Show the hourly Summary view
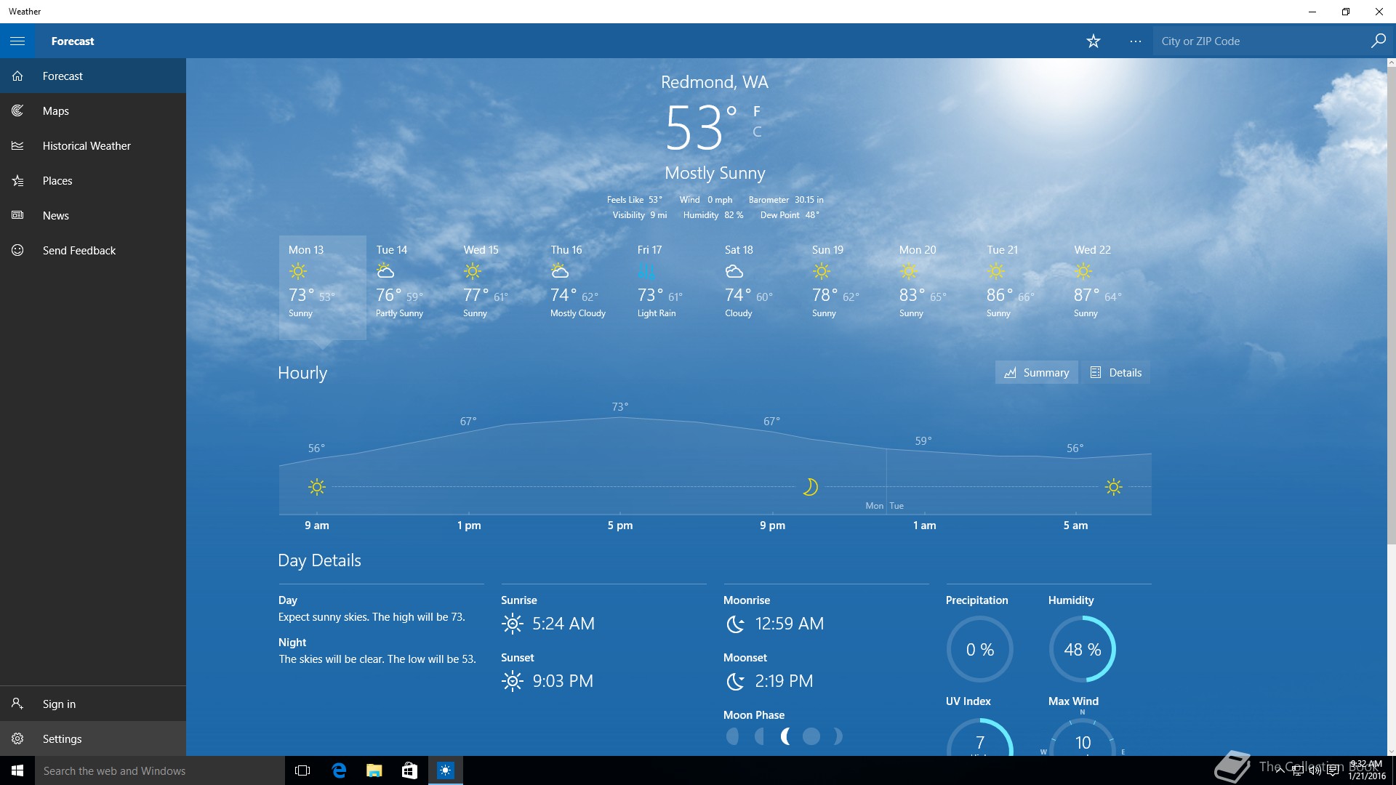 point(1036,372)
